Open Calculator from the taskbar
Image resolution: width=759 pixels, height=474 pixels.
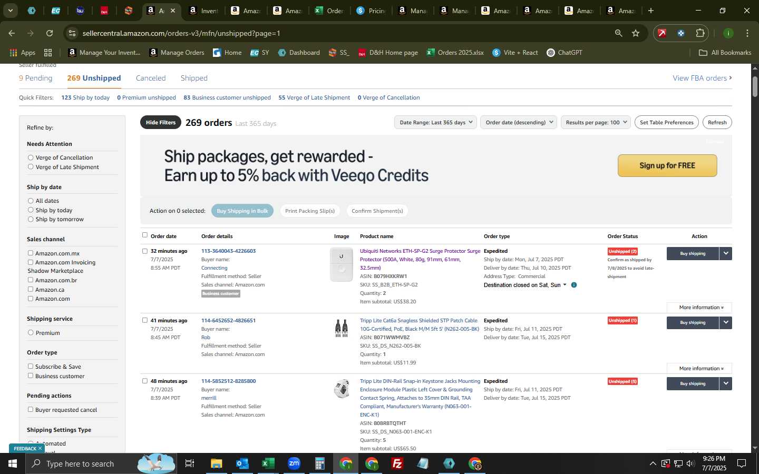tap(319, 463)
